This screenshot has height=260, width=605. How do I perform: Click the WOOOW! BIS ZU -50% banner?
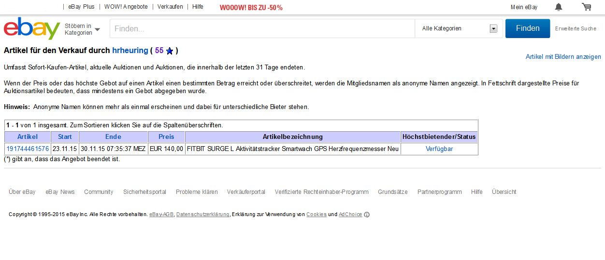[x=251, y=7]
